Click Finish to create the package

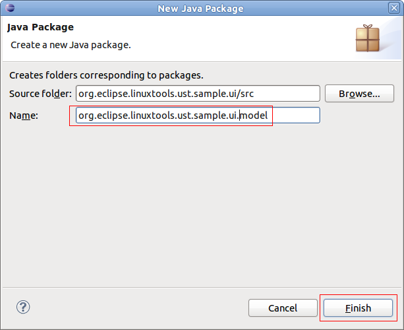pos(358,308)
